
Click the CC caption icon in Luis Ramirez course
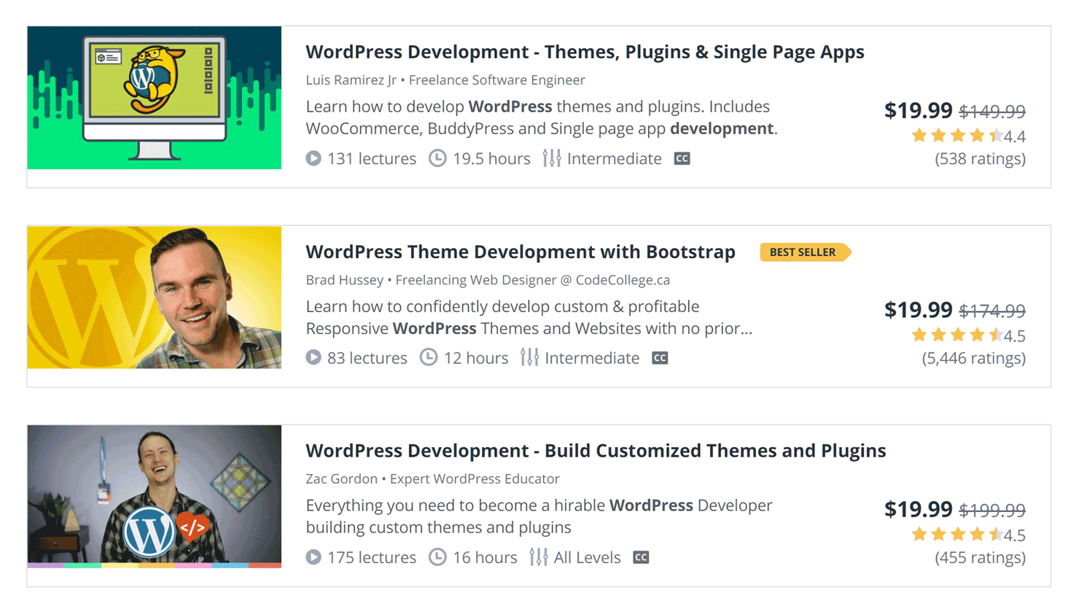click(x=682, y=158)
